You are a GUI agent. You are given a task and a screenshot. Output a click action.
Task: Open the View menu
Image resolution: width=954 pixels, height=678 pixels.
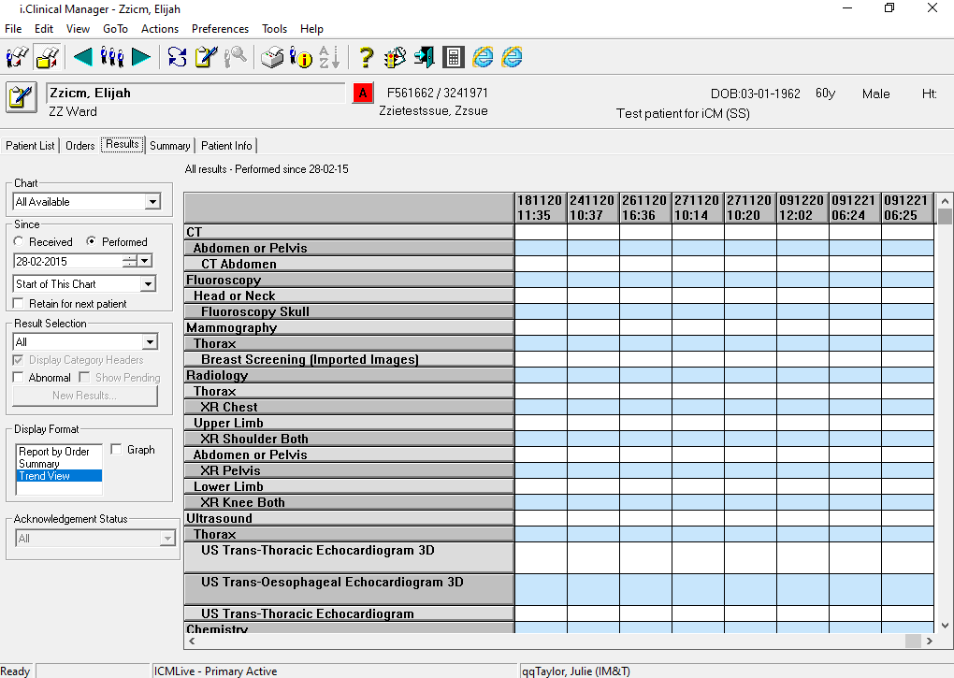(x=78, y=29)
